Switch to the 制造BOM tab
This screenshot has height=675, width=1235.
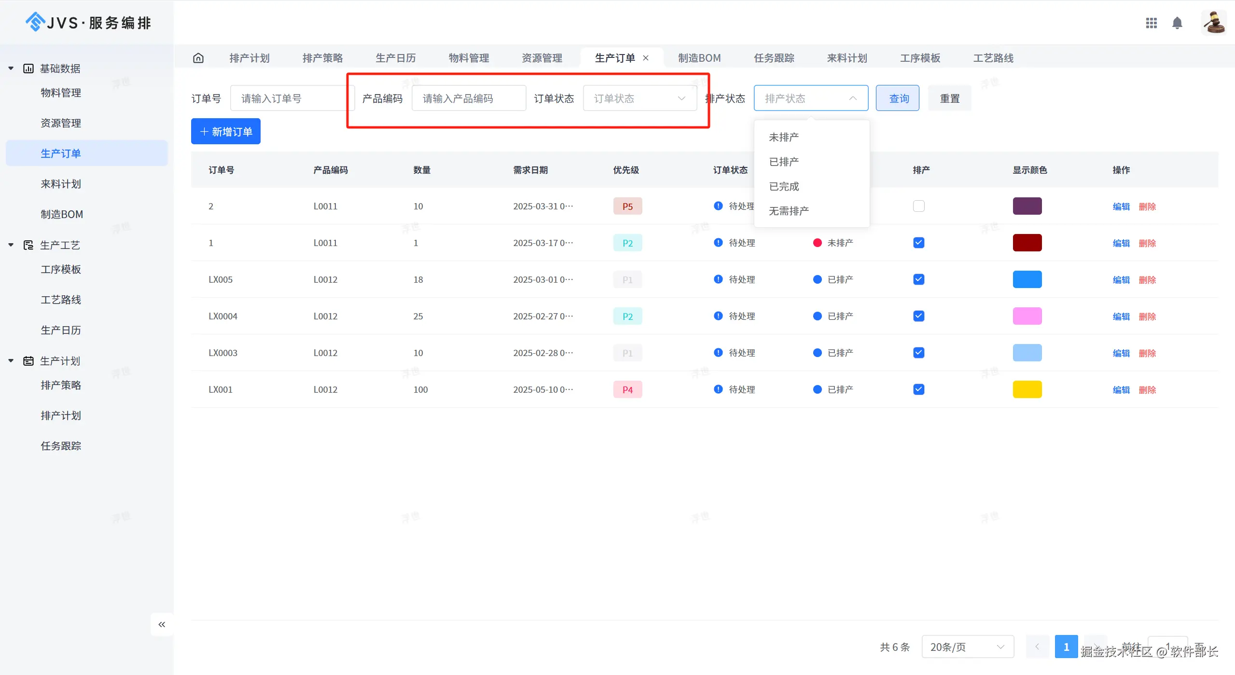(x=699, y=58)
